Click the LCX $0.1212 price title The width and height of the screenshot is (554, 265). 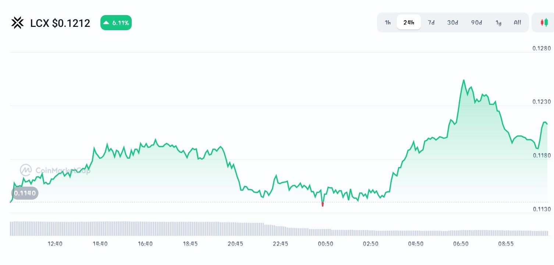60,23
